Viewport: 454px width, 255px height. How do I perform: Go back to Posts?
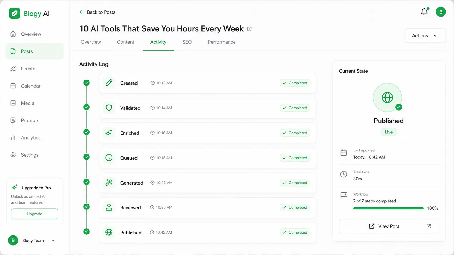pos(97,12)
